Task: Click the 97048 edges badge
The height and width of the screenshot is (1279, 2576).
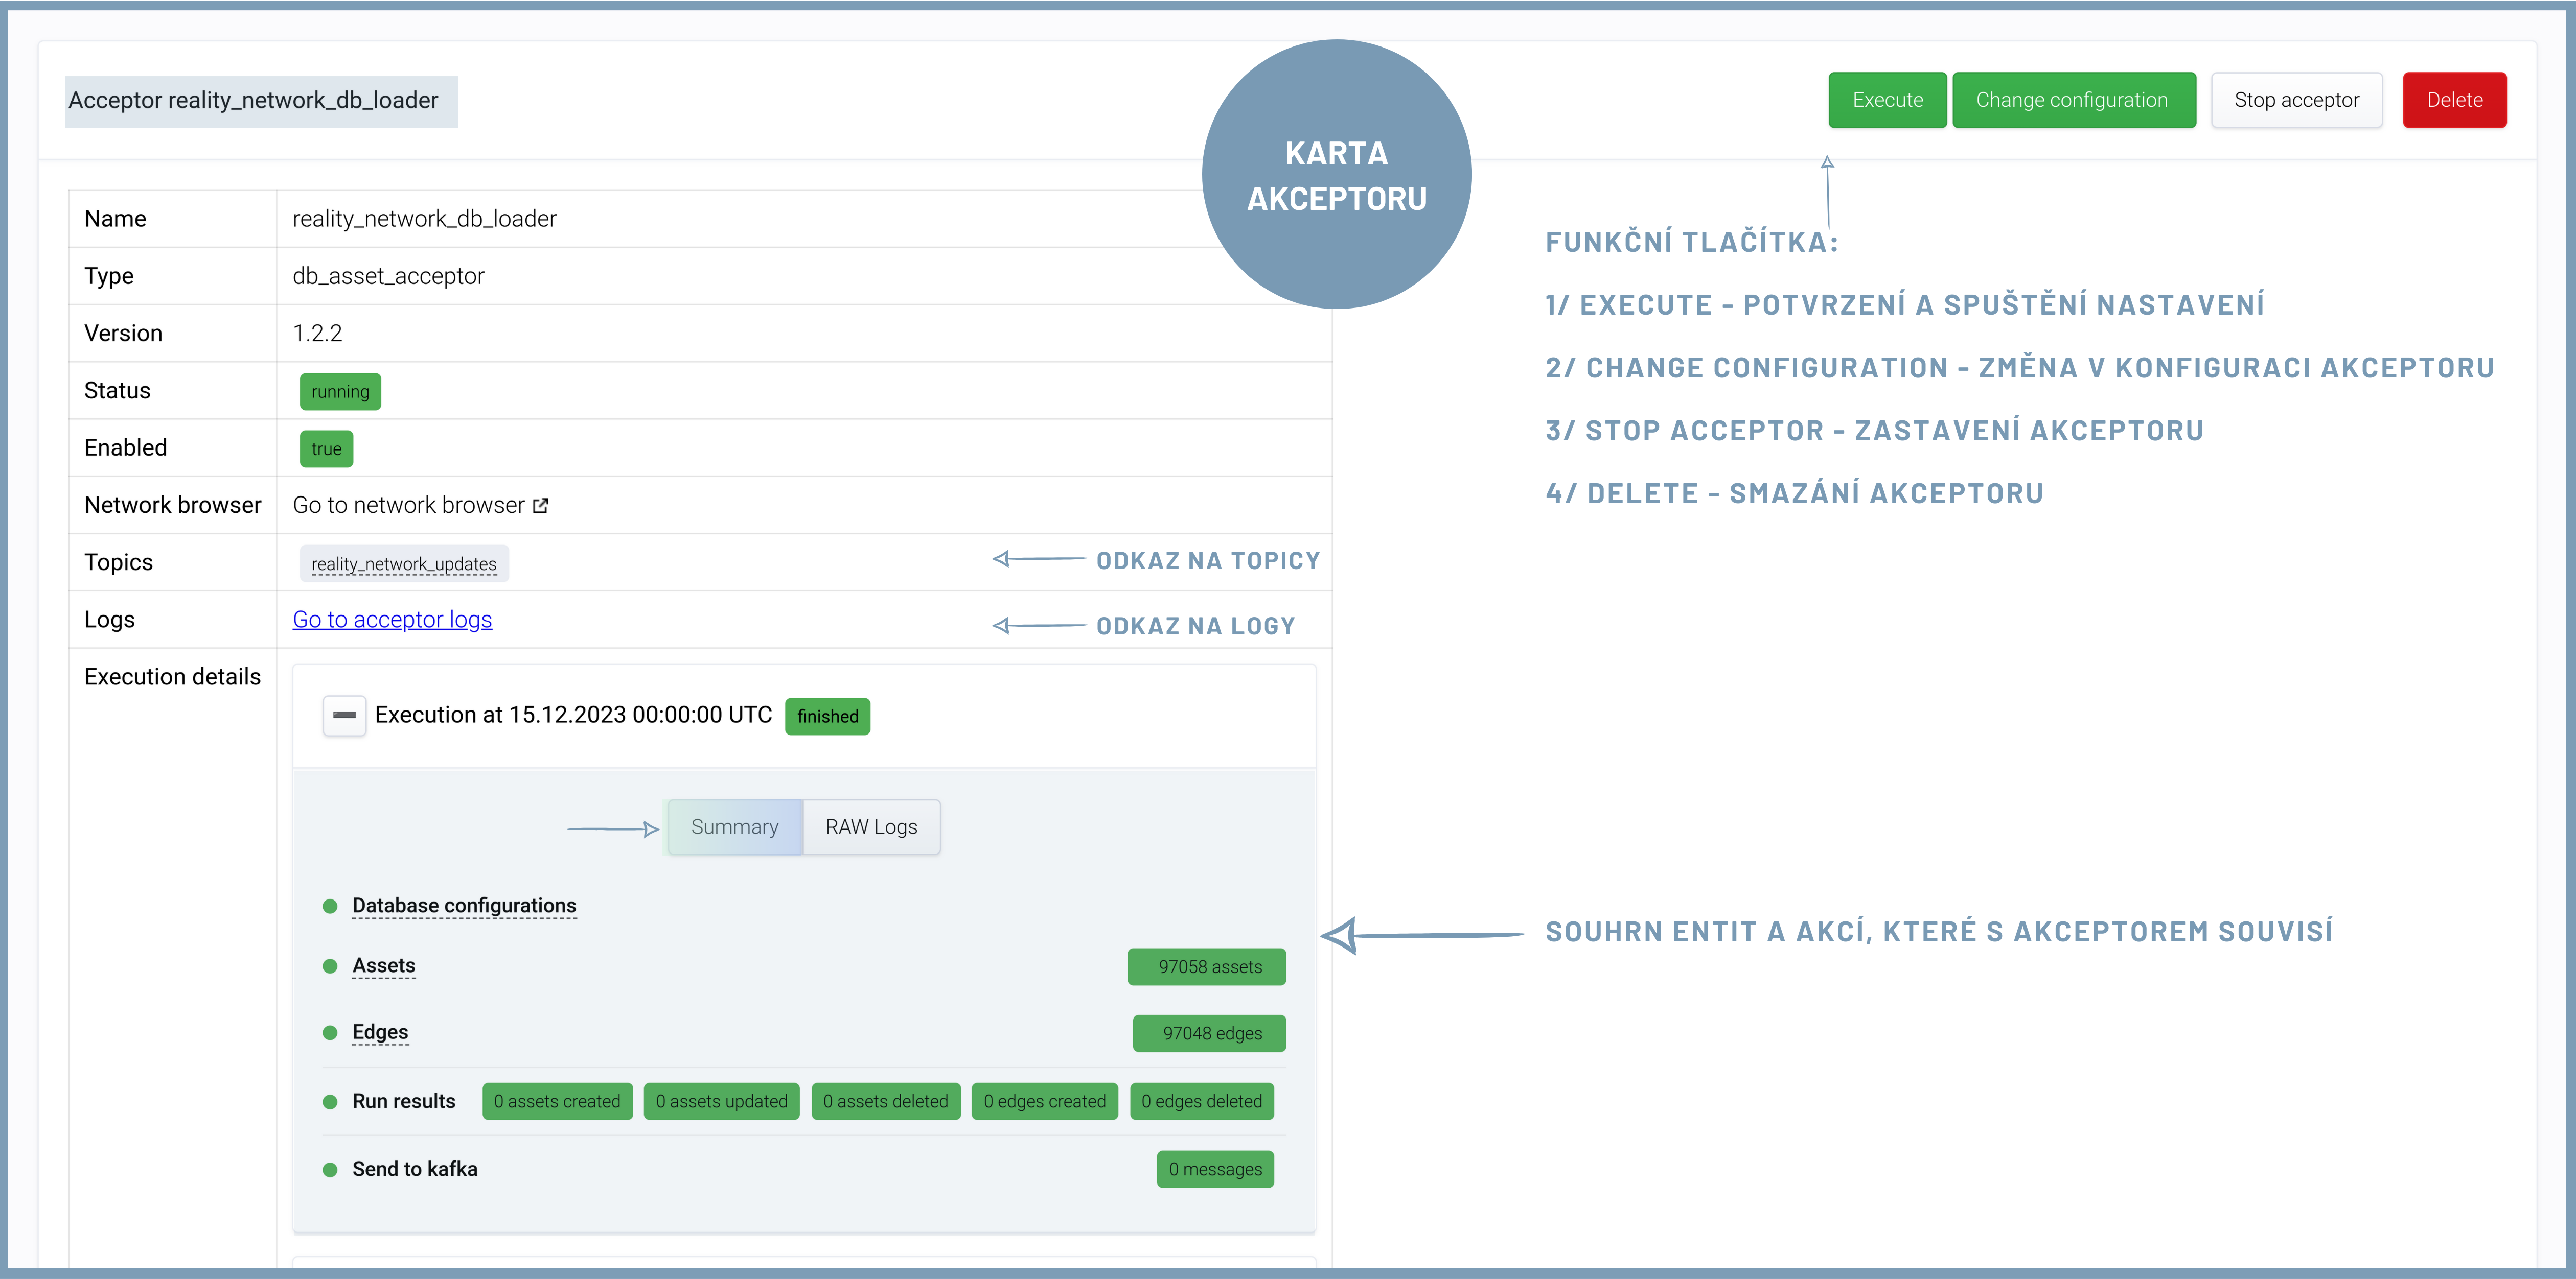Action: [1210, 1033]
